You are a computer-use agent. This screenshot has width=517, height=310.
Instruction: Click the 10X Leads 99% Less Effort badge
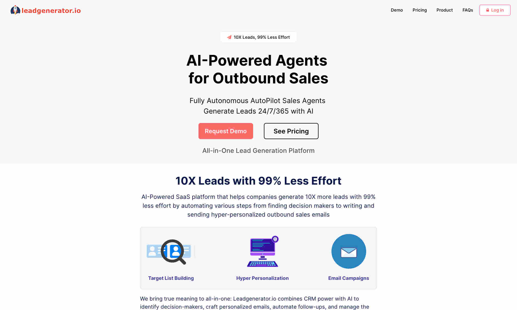(x=258, y=37)
